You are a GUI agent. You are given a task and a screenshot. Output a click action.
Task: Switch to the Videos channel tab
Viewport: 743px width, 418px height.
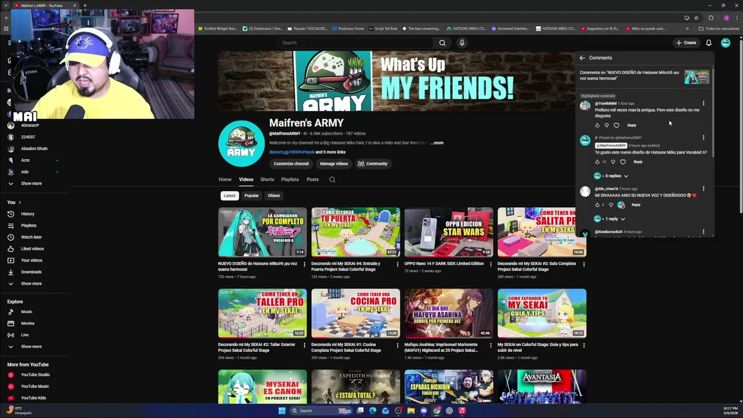[246, 179]
